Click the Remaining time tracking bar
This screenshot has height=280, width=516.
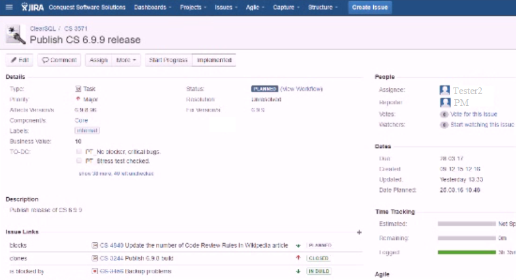click(x=467, y=238)
